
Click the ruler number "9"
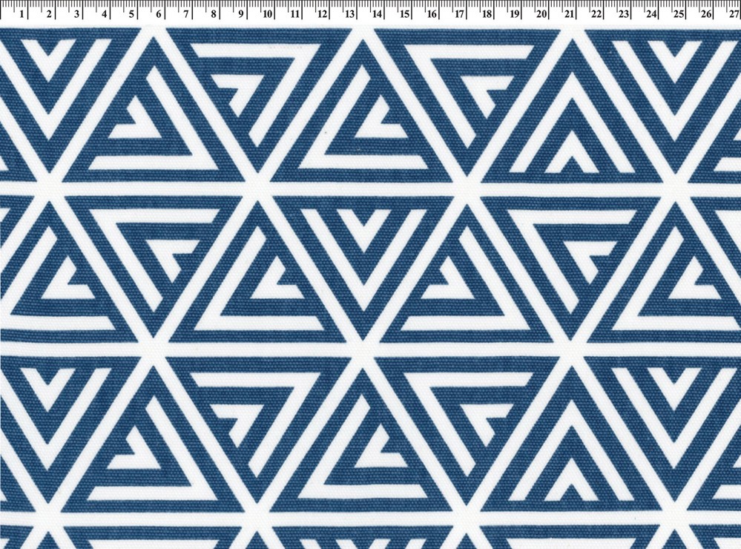(x=241, y=14)
